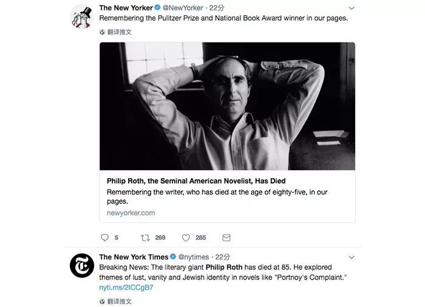Image resolution: width=425 pixels, height=307 pixels.
Task: Open the nyti.ms shortened link
Action: tap(126, 288)
